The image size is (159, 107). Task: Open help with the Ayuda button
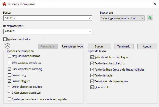[x=147, y=46]
